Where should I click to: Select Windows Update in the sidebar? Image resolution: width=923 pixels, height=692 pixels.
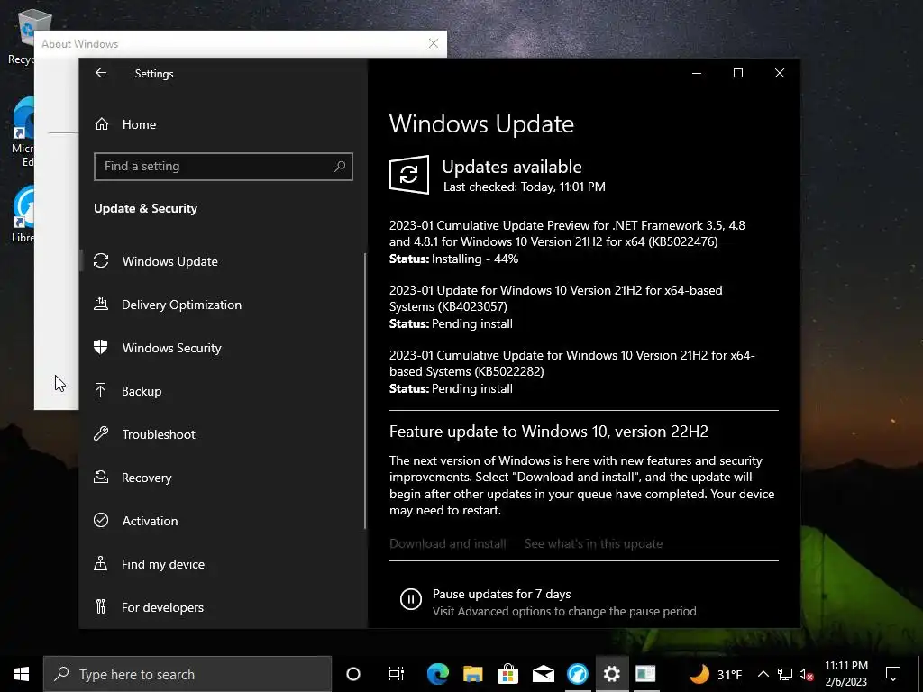(169, 261)
